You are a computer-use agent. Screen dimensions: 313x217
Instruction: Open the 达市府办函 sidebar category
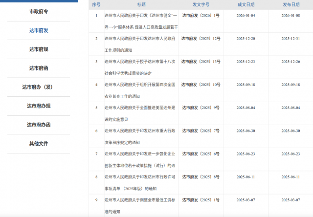(x=39, y=125)
